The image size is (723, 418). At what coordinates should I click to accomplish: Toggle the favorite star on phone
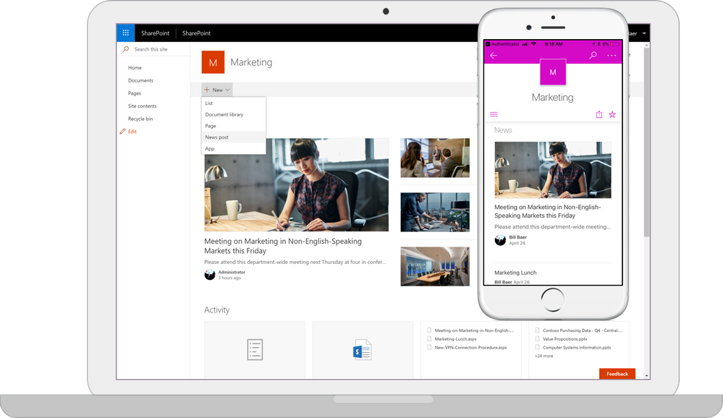click(x=612, y=114)
